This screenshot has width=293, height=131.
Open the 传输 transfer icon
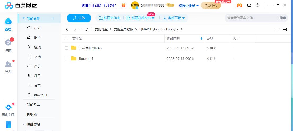tap(8, 43)
